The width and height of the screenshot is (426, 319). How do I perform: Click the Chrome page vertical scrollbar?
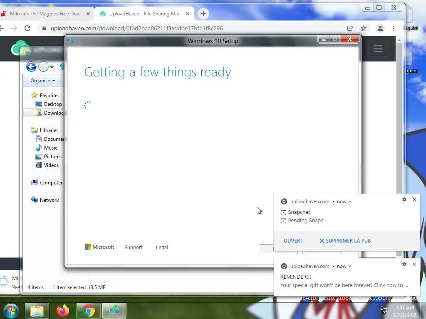(x=399, y=147)
